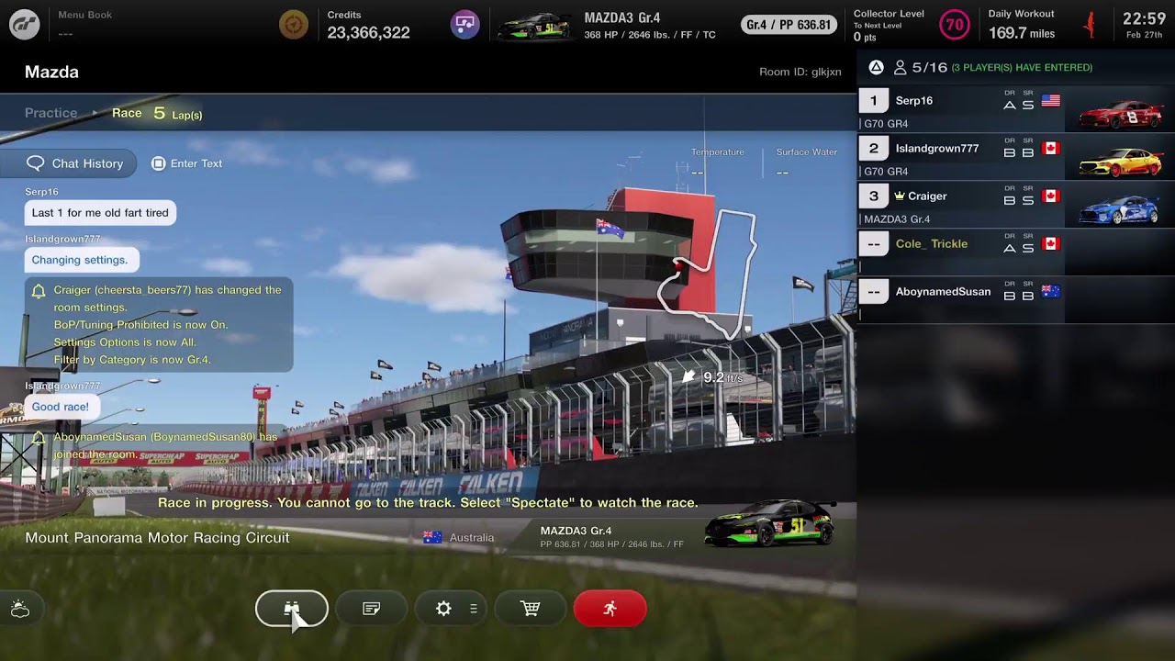Viewport: 1175px width, 661px height.
Task: Select player Islandgrown777 row
Action: tap(1016, 157)
